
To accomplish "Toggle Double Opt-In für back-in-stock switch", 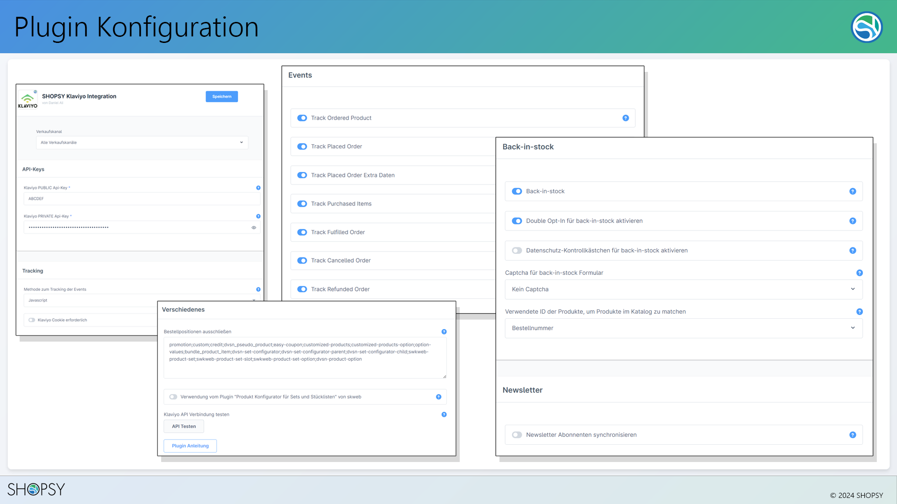I will (517, 221).
